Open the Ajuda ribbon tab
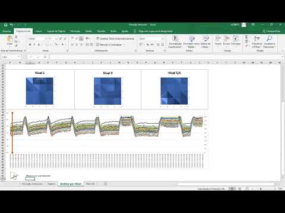Image resolution: width=285 pixels, height=213 pixels. point(125,31)
